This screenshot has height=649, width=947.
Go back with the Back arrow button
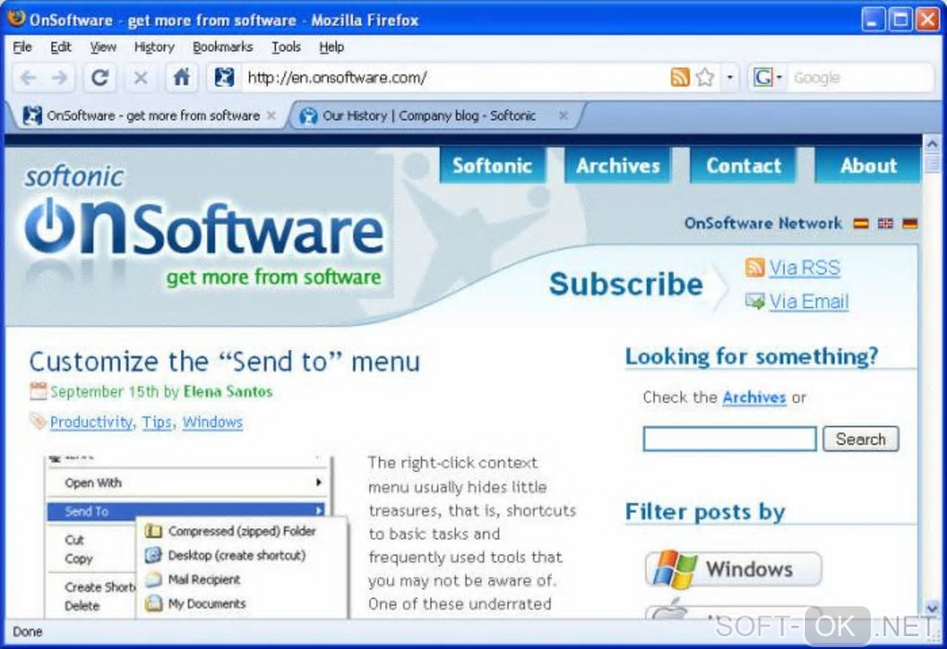click(28, 77)
